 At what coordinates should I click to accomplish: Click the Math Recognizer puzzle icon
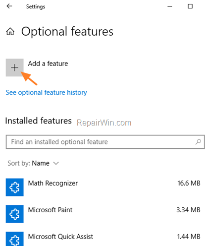15,187
